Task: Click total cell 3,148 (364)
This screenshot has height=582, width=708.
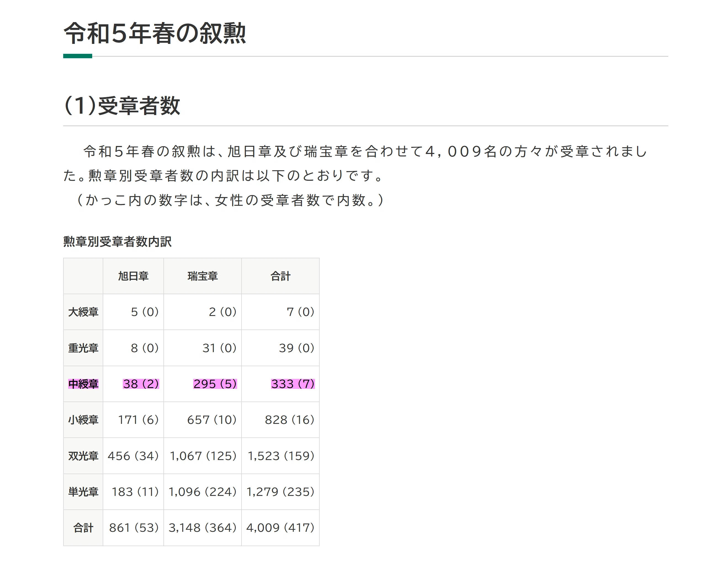Action: (x=203, y=528)
